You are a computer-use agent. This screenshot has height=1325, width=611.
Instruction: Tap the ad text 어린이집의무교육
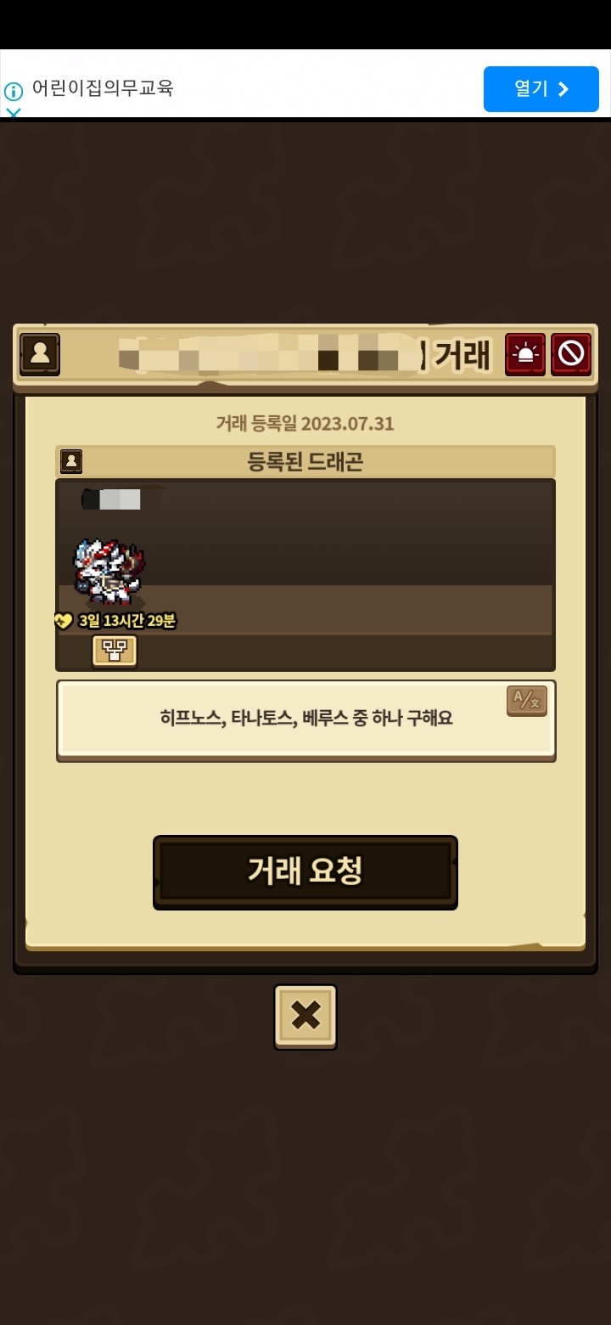(x=103, y=87)
